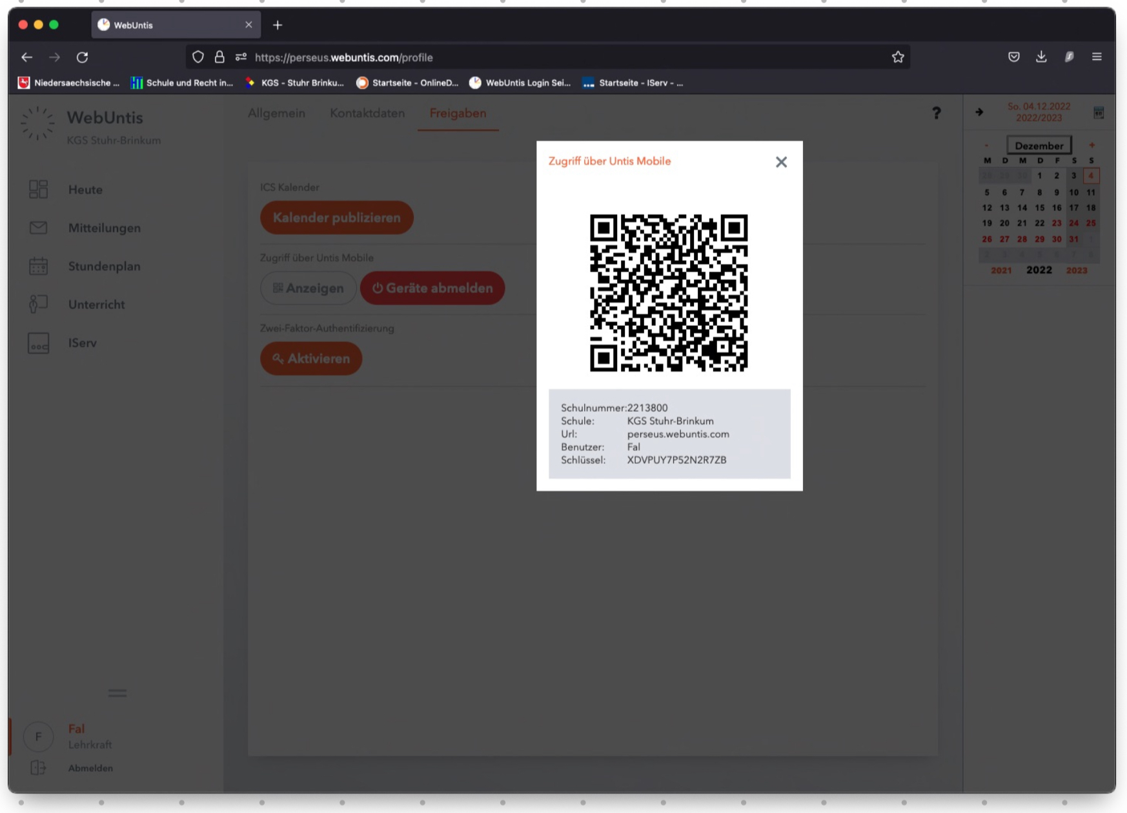Image resolution: width=1127 pixels, height=813 pixels.
Task: Click the site permissions icon in the address bar
Action: coord(241,57)
